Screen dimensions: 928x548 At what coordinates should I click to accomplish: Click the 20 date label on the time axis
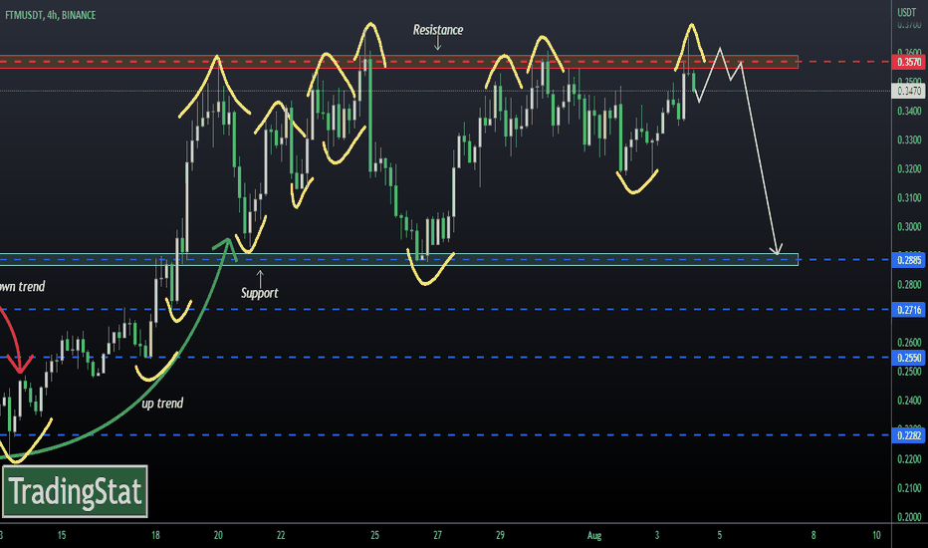(218, 536)
